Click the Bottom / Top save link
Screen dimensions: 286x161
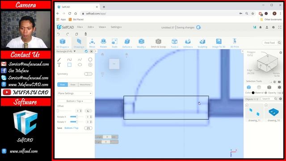click(71, 128)
